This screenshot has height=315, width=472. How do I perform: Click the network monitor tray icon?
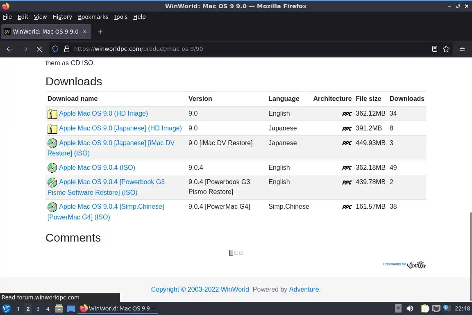point(436,308)
